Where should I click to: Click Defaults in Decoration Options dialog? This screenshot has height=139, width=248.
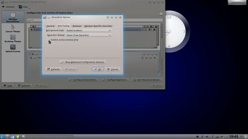[x=53, y=69]
